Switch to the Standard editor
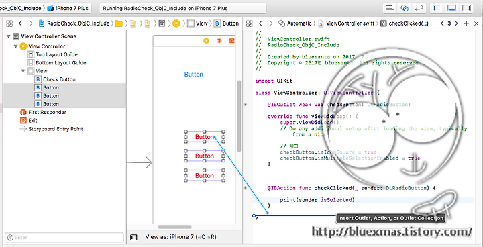Screen dimensions: 483x247 390,8
